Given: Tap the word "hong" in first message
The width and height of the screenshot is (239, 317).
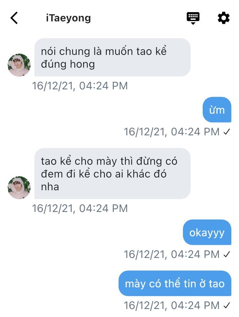Looking at the screenshot, I should (82, 65).
